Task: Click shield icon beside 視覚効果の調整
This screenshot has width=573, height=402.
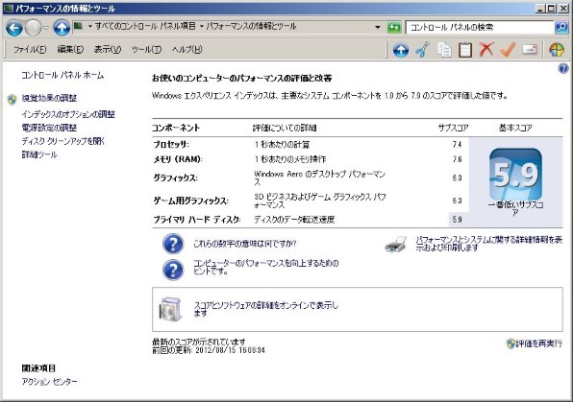Action: [12, 99]
